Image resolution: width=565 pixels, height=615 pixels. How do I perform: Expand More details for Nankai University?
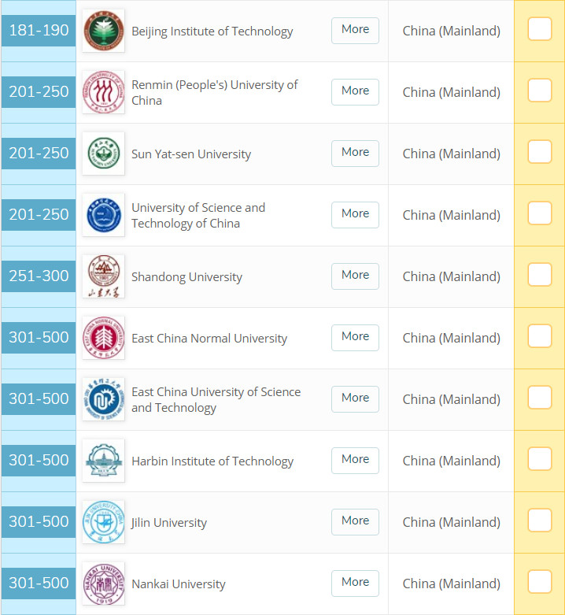355,583
